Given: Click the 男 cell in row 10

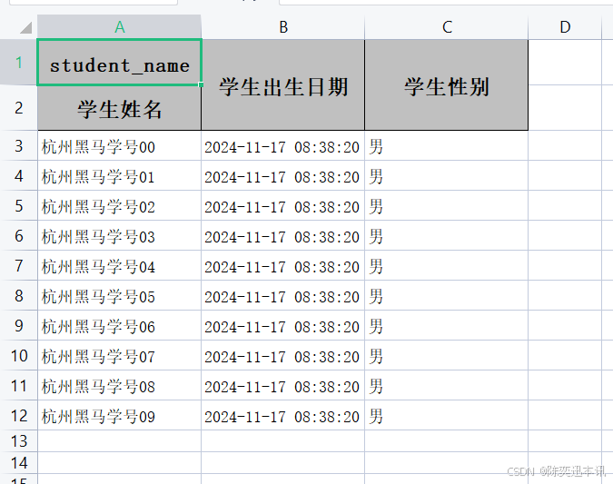Looking at the screenshot, I should pos(447,356).
